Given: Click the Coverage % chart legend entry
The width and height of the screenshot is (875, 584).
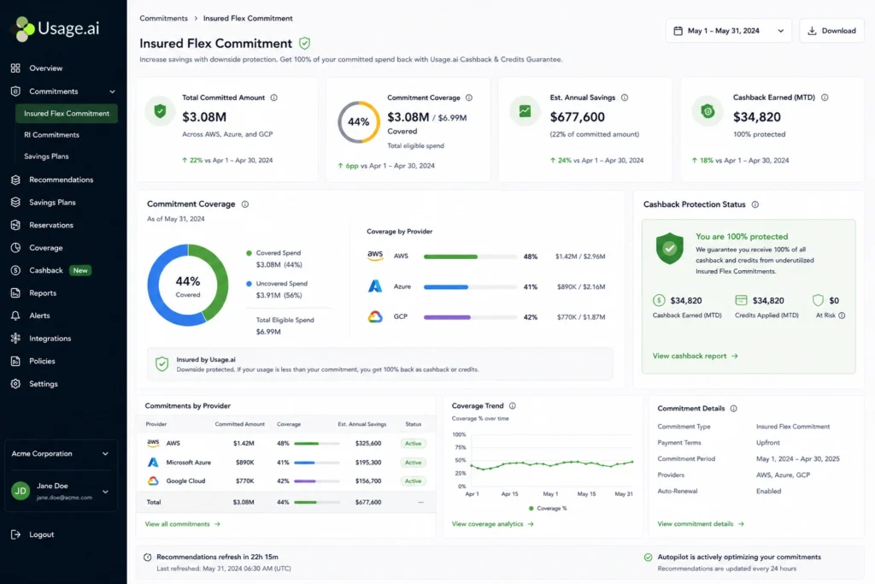Looking at the screenshot, I should pyautogui.click(x=548, y=509).
